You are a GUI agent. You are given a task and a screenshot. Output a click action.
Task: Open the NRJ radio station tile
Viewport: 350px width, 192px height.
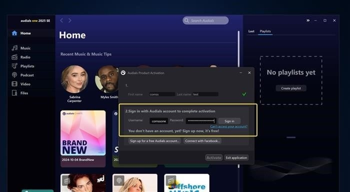point(83,183)
